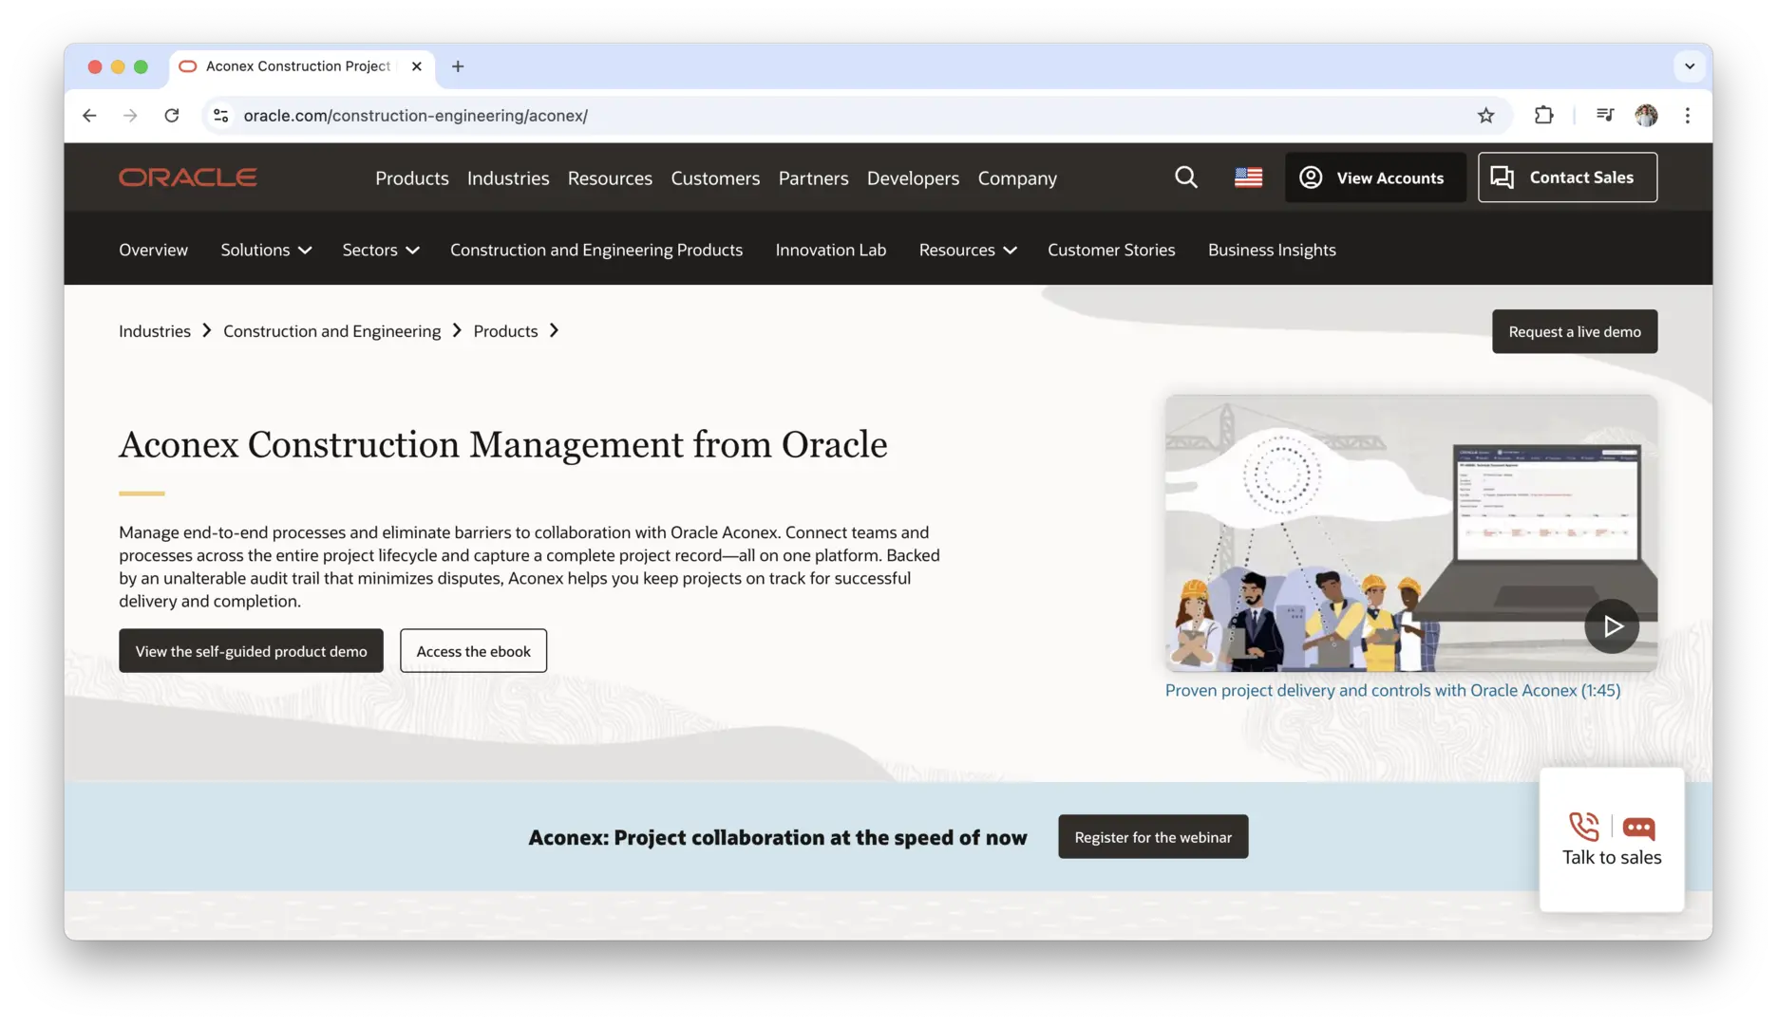Bookmark this page with the star icon
This screenshot has width=1777, height=1025.
tap(1486, 116)
